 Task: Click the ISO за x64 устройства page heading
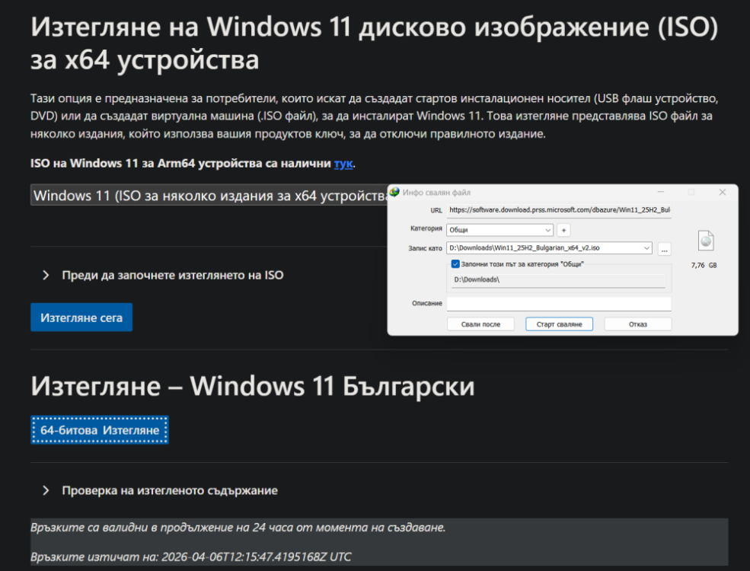375,43
